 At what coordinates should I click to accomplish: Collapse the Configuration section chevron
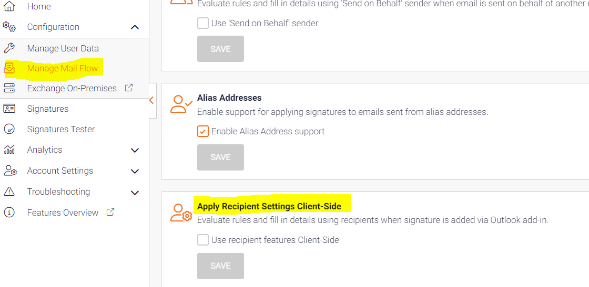pos(135,27)
